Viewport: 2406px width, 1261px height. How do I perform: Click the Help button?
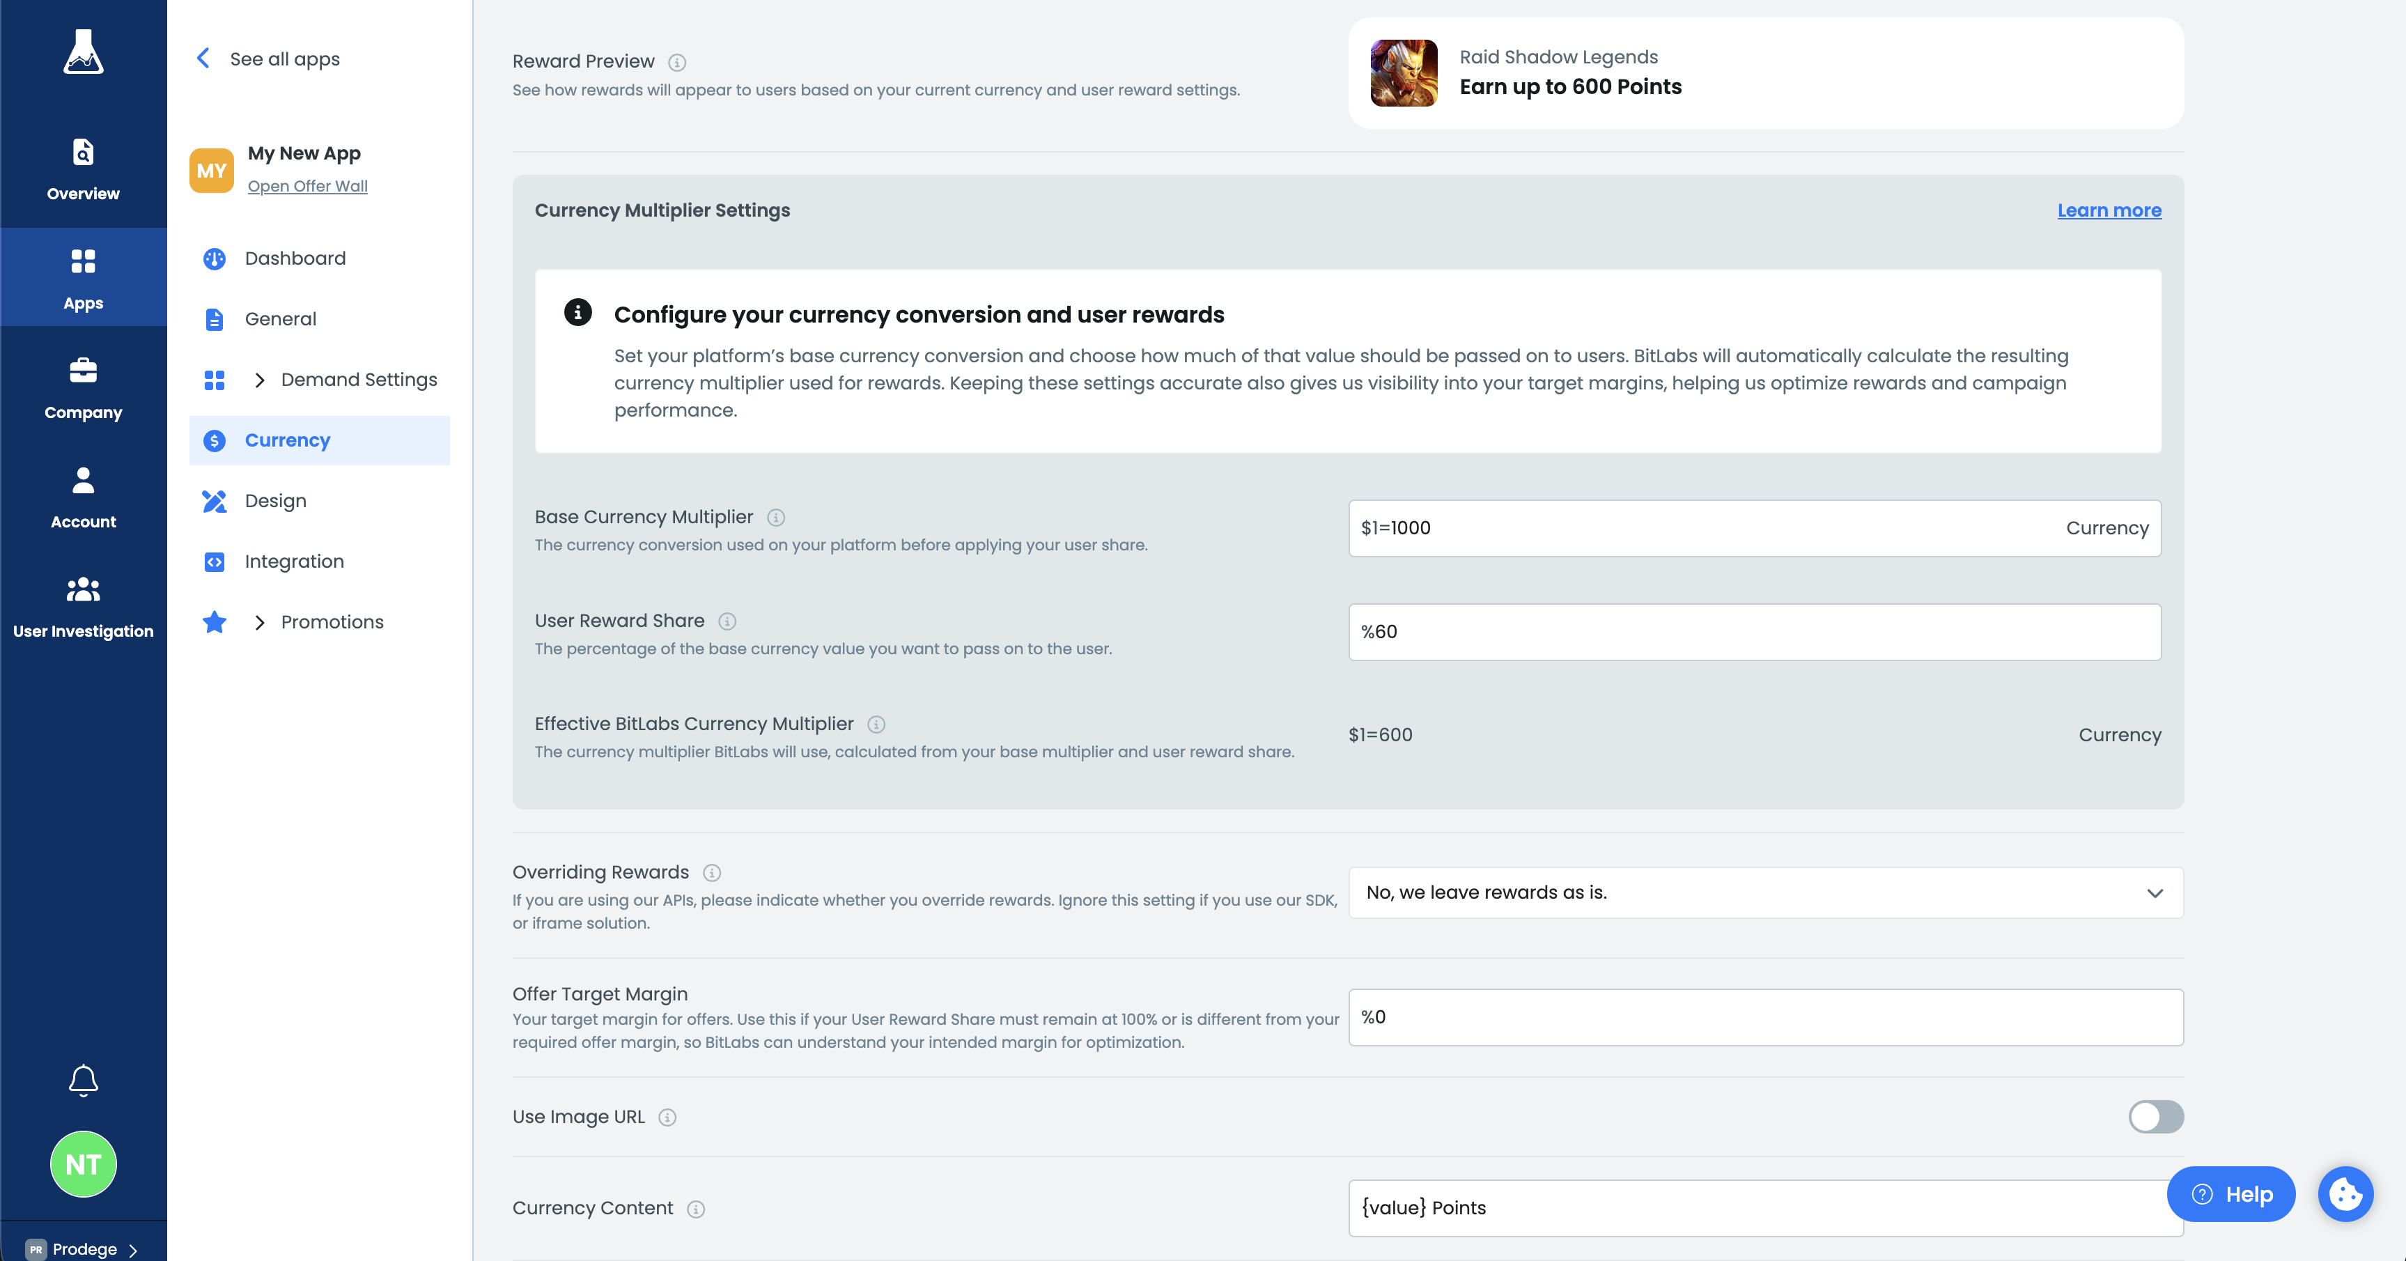(2230, 1193)
